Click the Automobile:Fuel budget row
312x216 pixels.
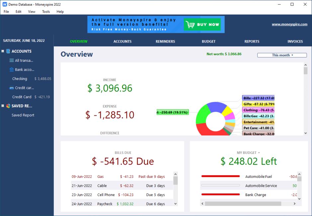pyautogui.click(x=249, y=177)
